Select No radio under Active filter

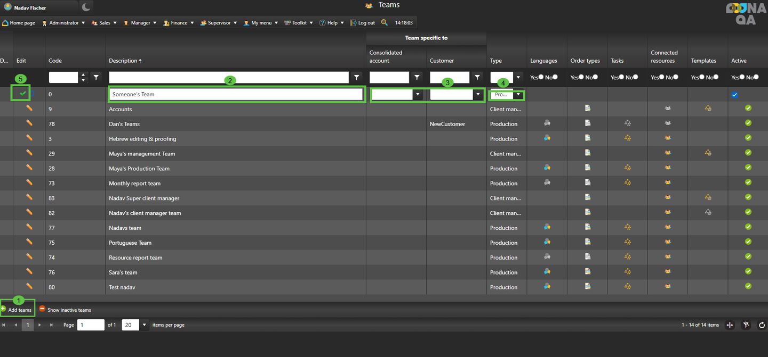tap(756, 77)
